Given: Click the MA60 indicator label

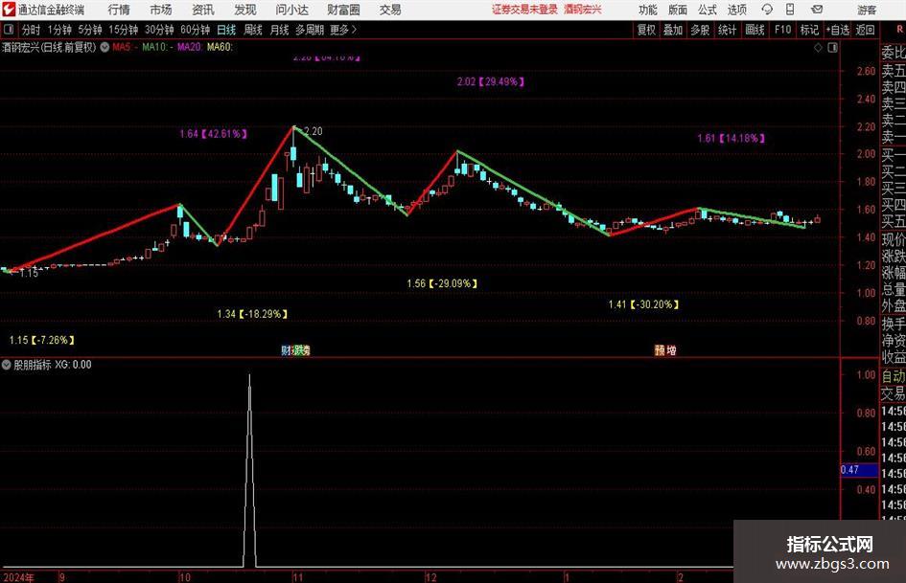Looking at the screenshot, I should point(221,47).
